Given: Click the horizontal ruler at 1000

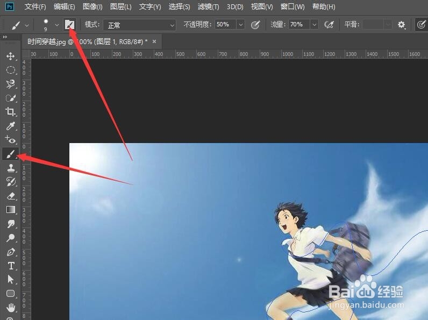Looking at the screenshot, I should (287, 54).
